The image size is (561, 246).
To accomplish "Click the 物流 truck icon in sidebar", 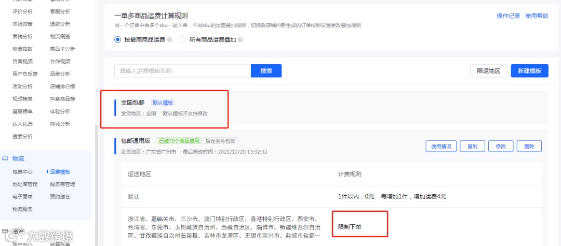I will click(5, 158).
